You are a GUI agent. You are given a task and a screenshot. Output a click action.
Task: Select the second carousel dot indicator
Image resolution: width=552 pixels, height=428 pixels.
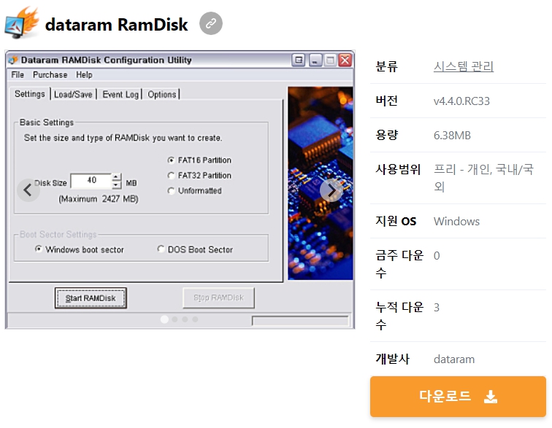pos(175,319)
